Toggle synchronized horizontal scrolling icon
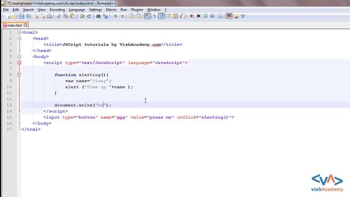Screen dimensions: 350x197 138,16
